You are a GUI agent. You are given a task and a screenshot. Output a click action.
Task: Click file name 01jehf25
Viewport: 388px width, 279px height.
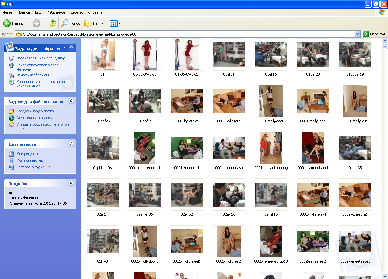[103, 121]
